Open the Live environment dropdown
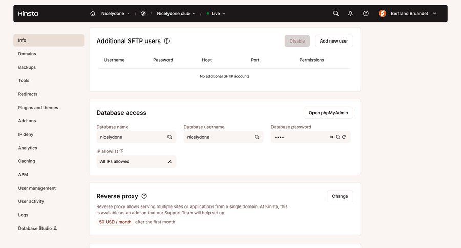 point(216,13)
